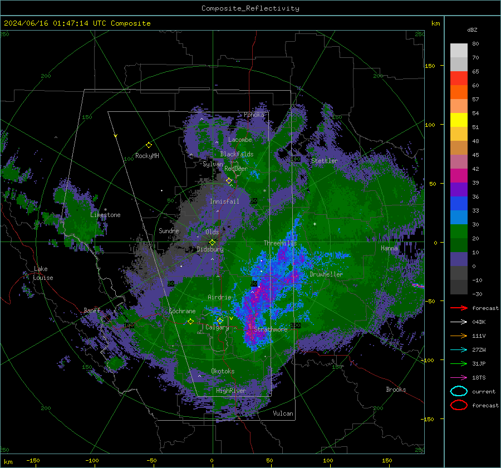Screen dimensions: 501x468
Task: Click the red forecast ellipse icon
Action: pos(459,405)
